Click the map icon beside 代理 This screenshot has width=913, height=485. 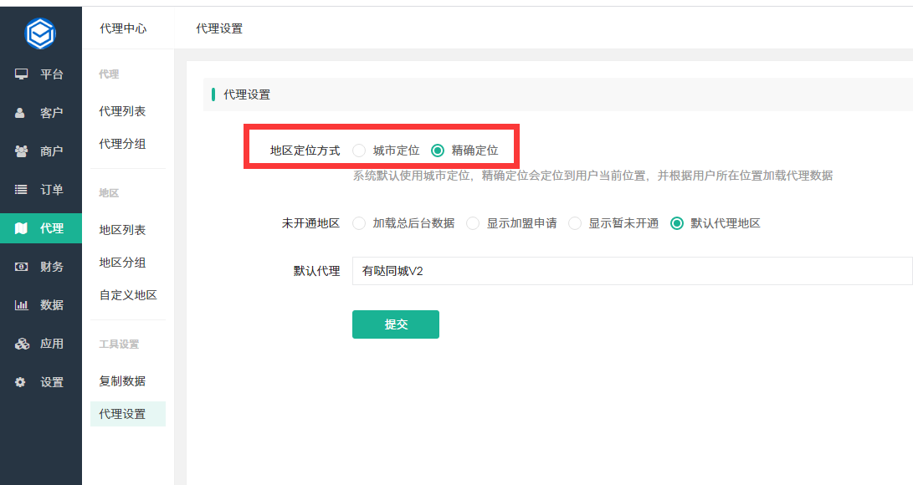(22, 228)
